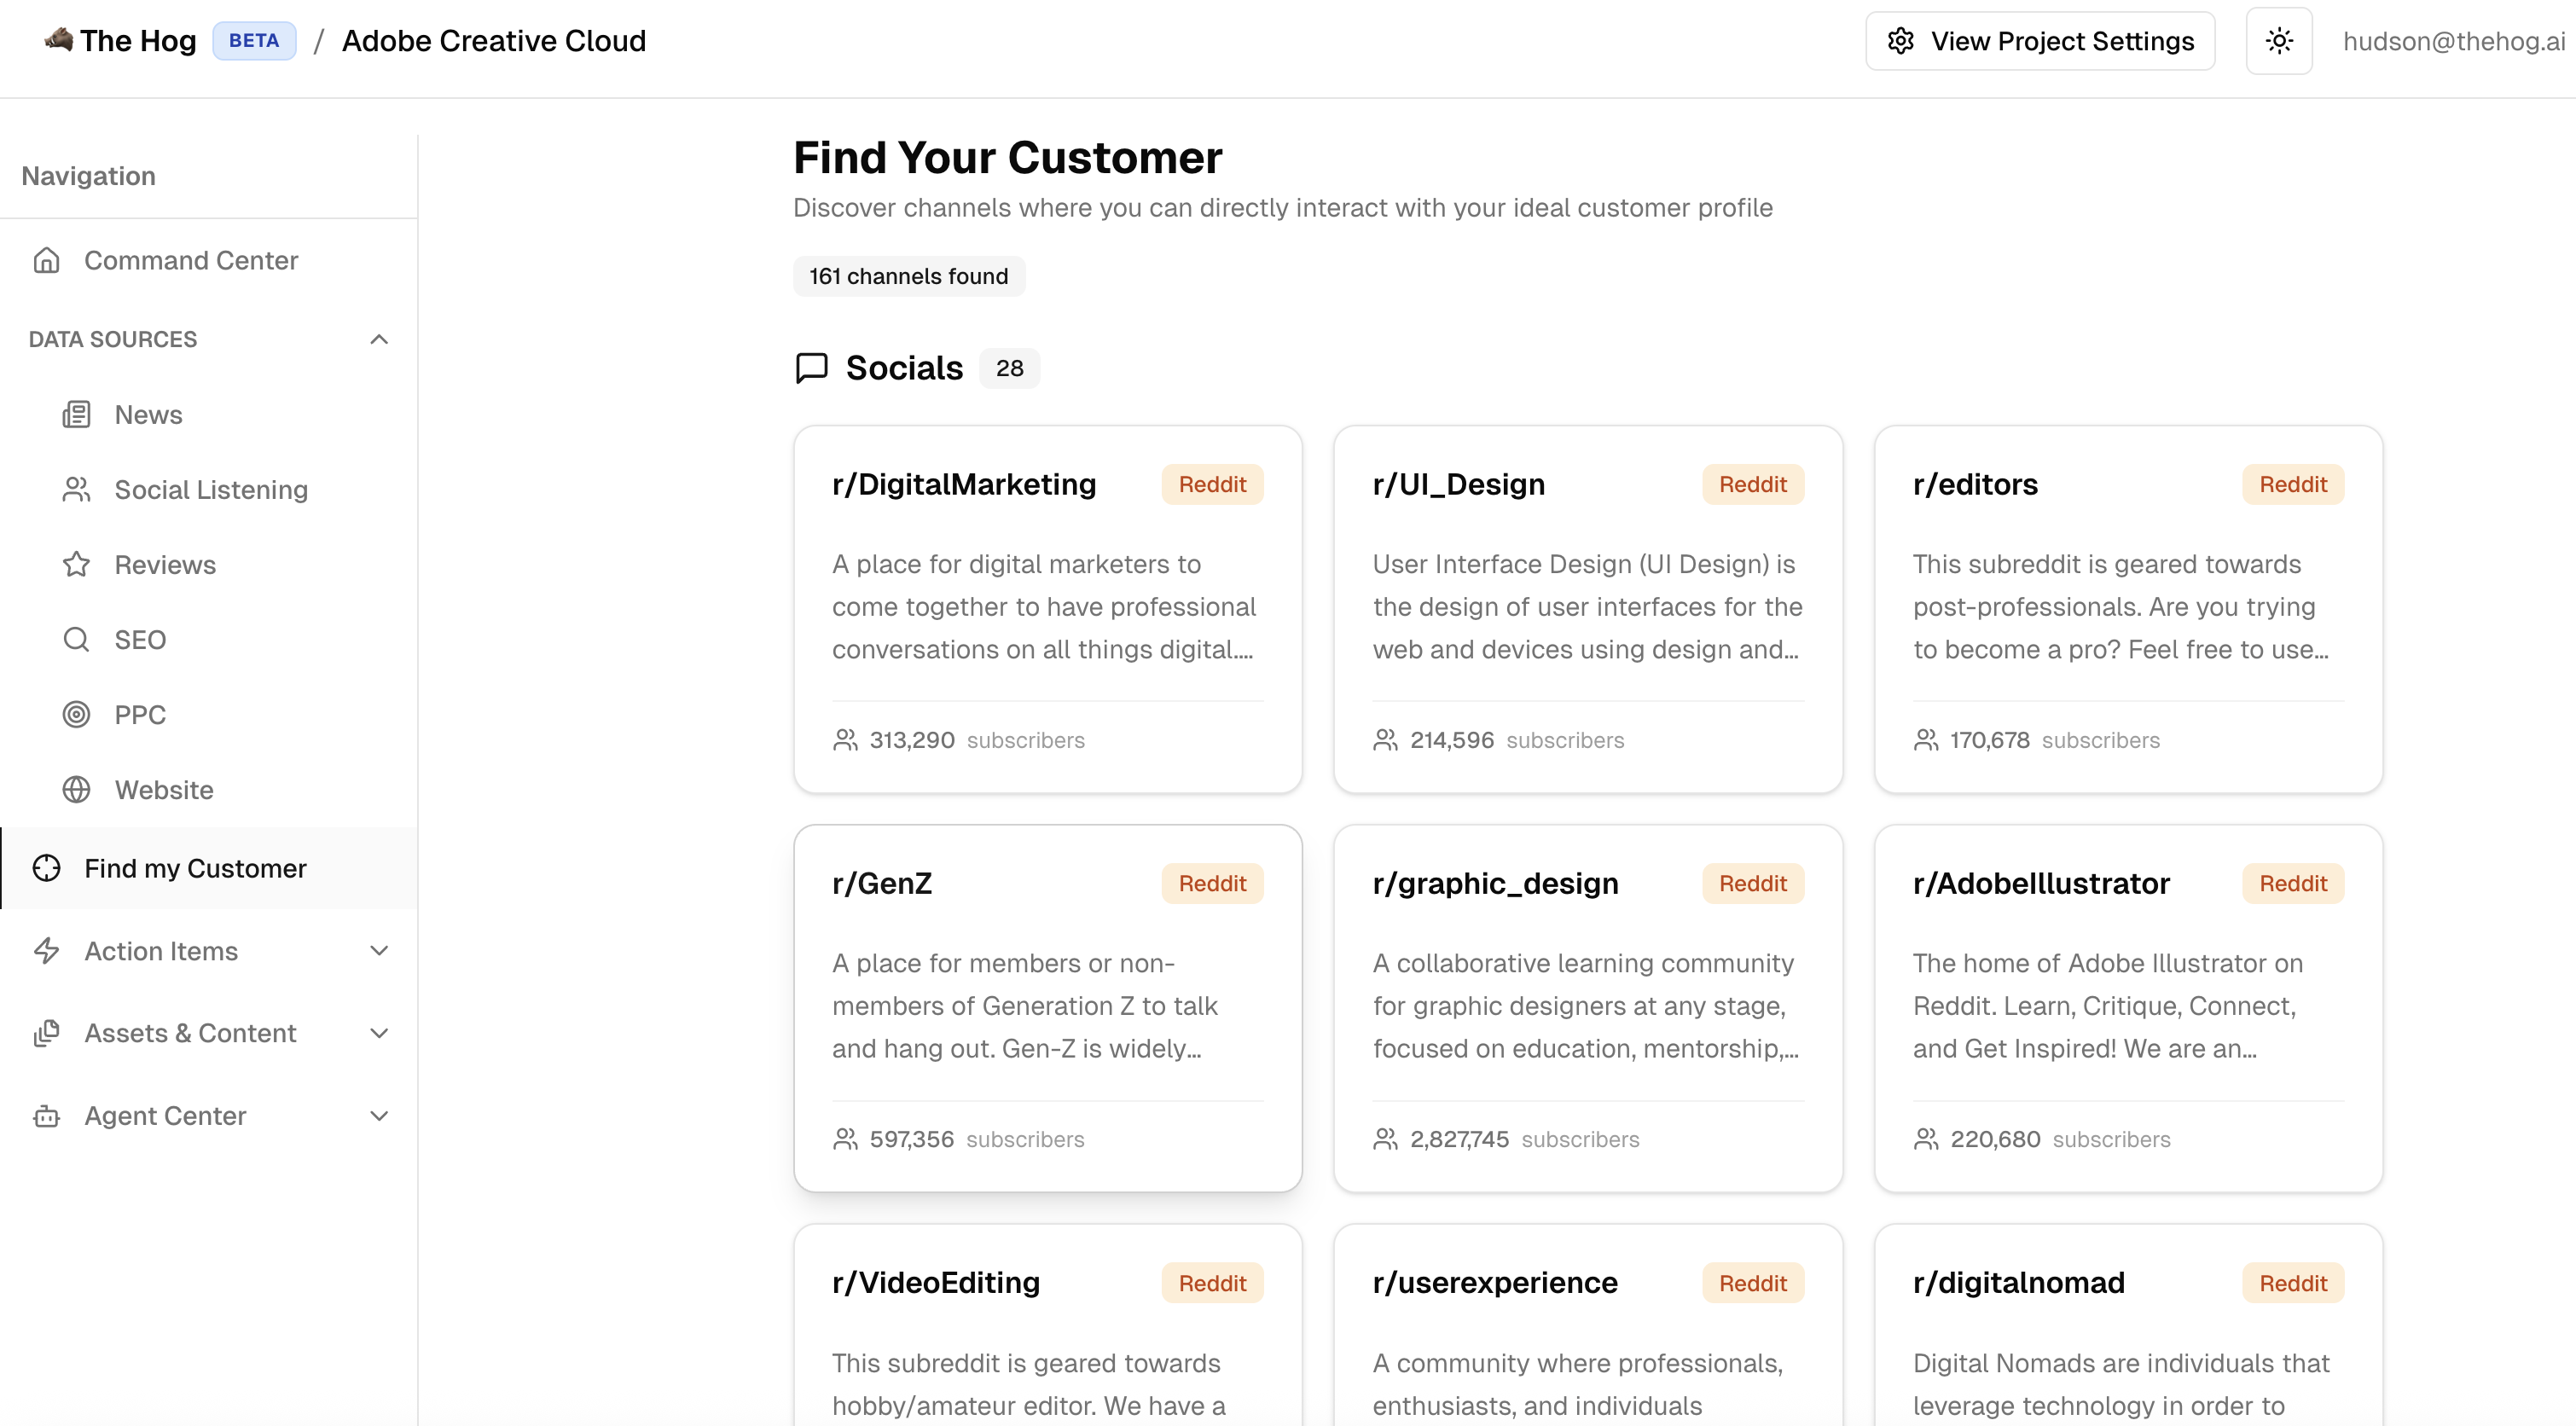The height and width of the screenshot is (1426, 2576).
Task: Toggle the light/dark theme sun button
Action: (2278, 41)
